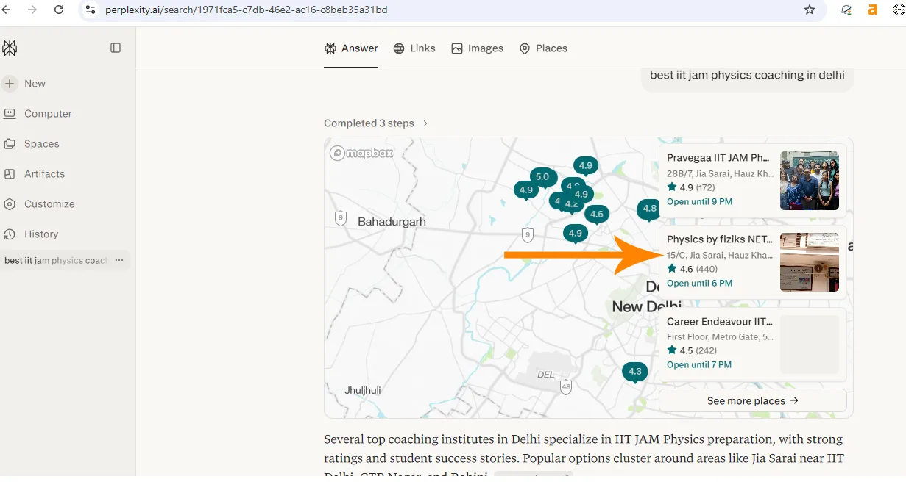Click the Bahadurgarh label on the map

tap(392, 221)
